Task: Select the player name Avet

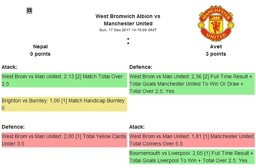Action: pos(216,47)
